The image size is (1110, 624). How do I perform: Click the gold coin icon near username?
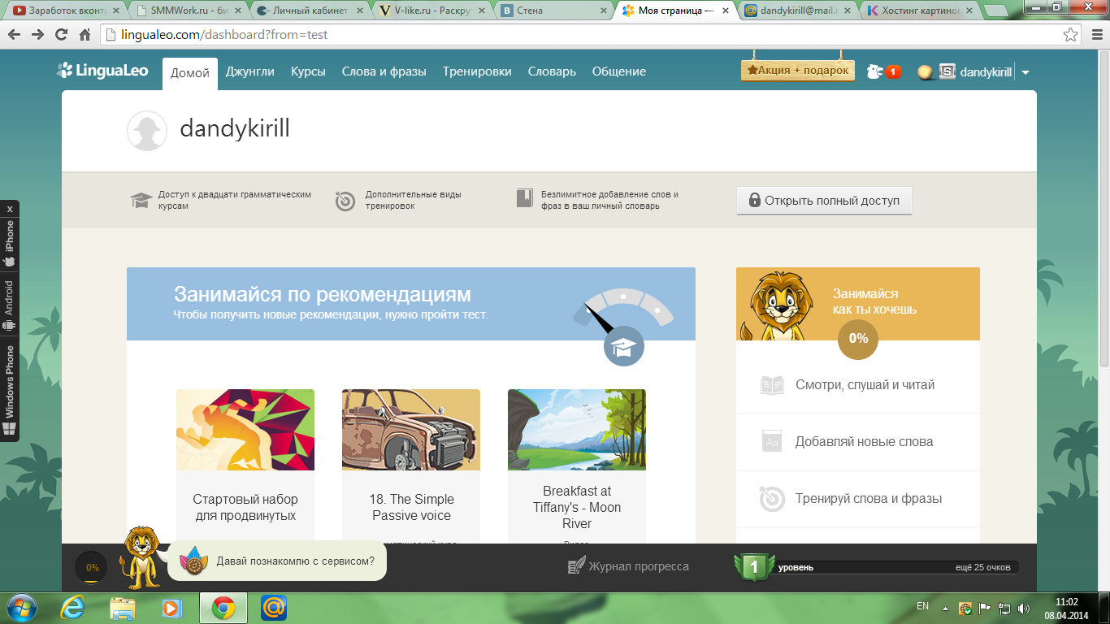925,71
